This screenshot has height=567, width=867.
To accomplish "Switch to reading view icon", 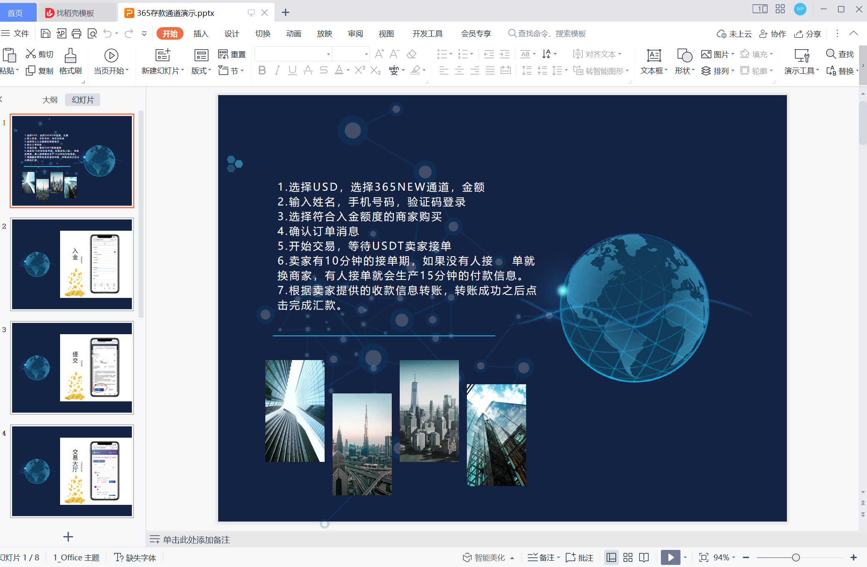I will pyautogui.click(x=644, y=557).
